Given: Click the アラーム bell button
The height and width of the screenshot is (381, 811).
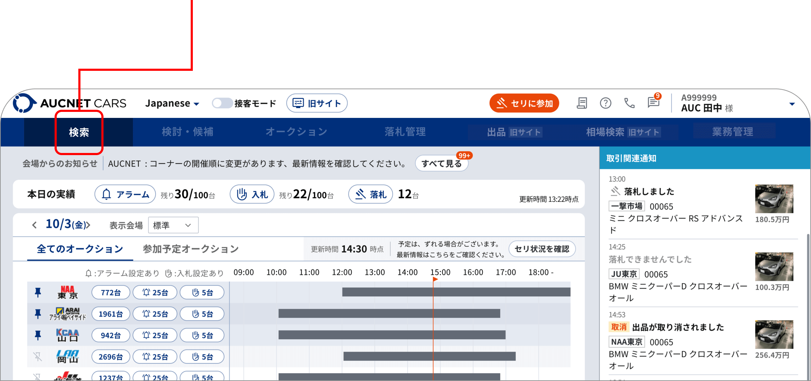Looking at the screenshot, I should [x=125, y=194].
